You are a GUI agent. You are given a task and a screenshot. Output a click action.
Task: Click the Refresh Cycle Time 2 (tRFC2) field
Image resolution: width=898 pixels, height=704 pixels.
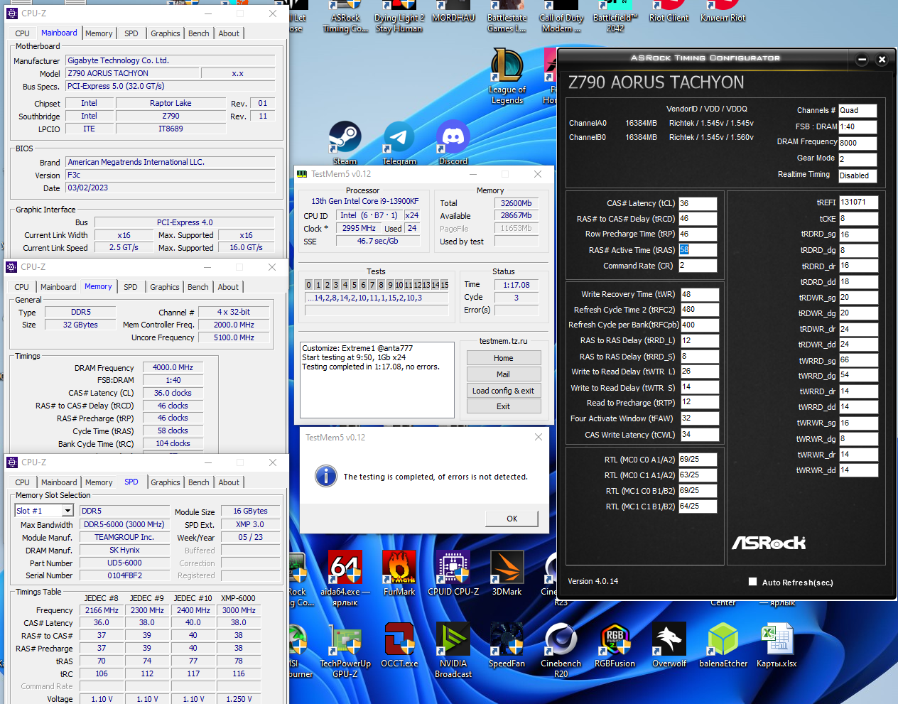(700, 310)
